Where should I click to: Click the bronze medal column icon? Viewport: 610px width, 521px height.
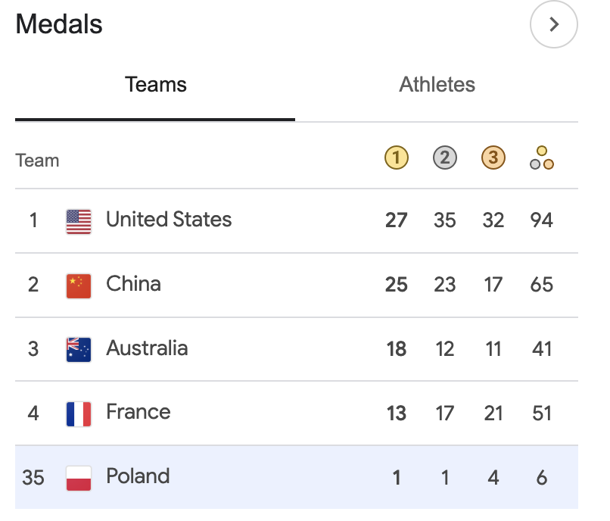point(493,158)
